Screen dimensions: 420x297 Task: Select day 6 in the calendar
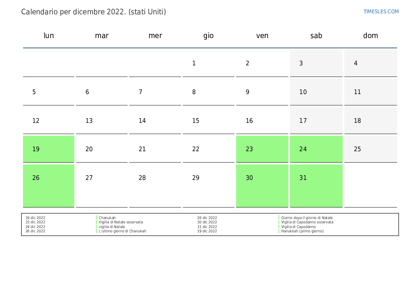tap(102, 92)
